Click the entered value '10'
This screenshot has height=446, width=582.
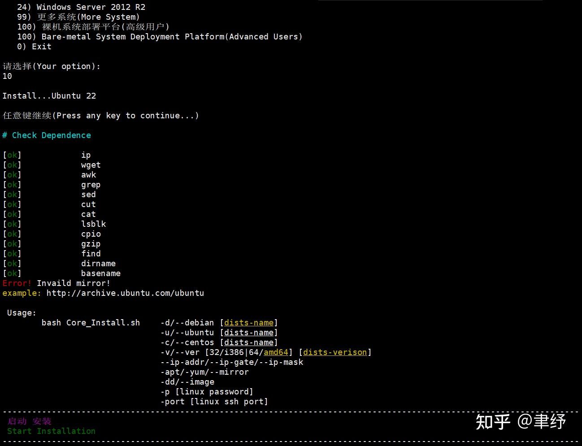(x=7, y=76)
